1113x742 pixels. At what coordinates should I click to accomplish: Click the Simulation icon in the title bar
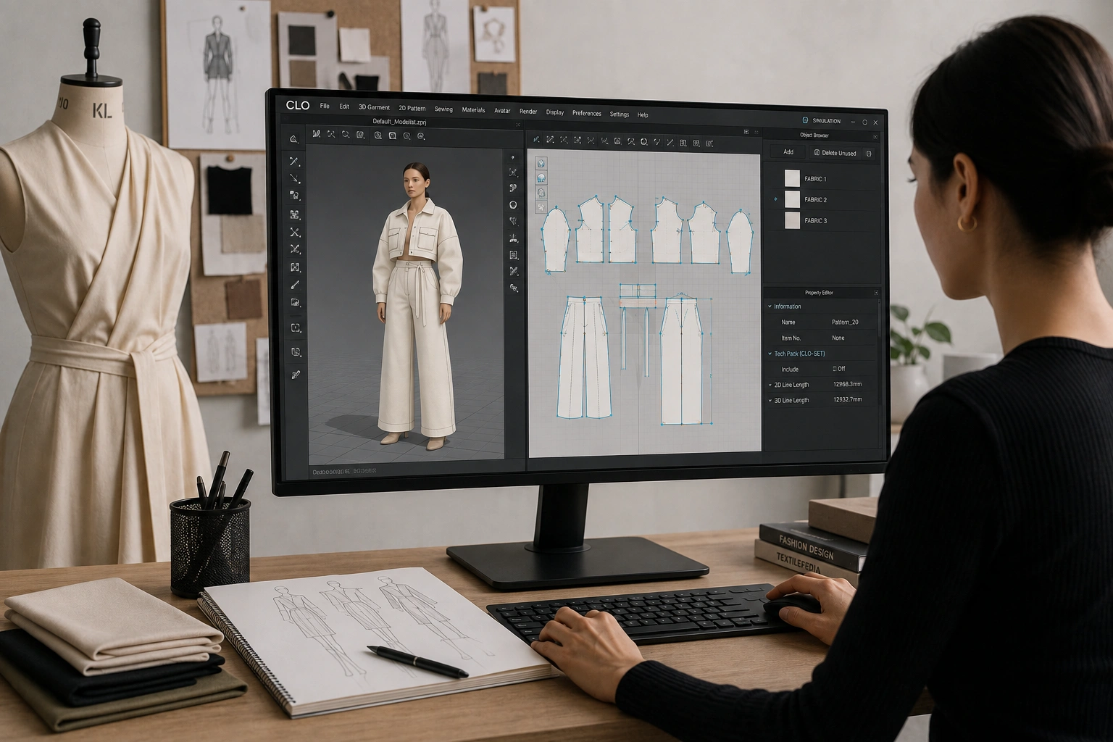point(805,120)
